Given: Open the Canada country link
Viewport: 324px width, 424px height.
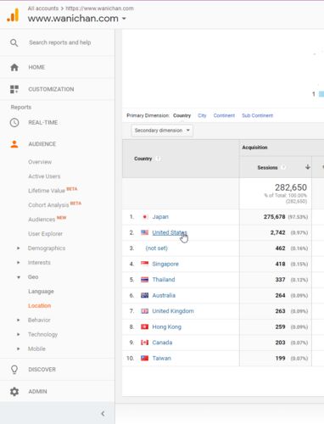Looking at the screenshot, I should pyautogui.click(x=162, y=343).
